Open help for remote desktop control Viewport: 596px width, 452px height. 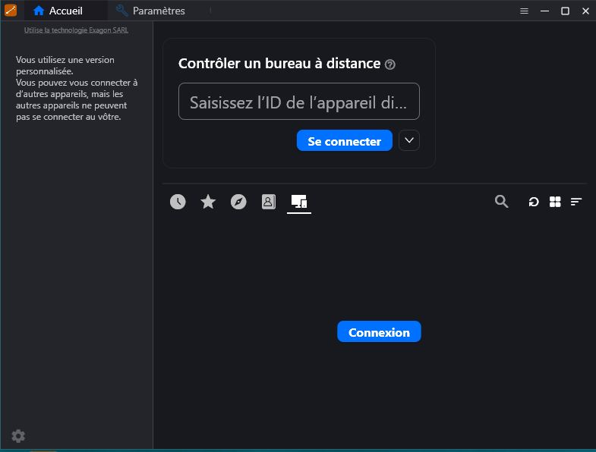coord(390,64)
